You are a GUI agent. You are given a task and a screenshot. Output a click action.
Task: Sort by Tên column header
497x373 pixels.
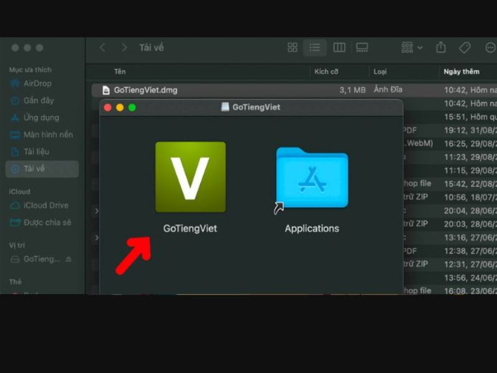pyautogui.click(x=120, y=71)
